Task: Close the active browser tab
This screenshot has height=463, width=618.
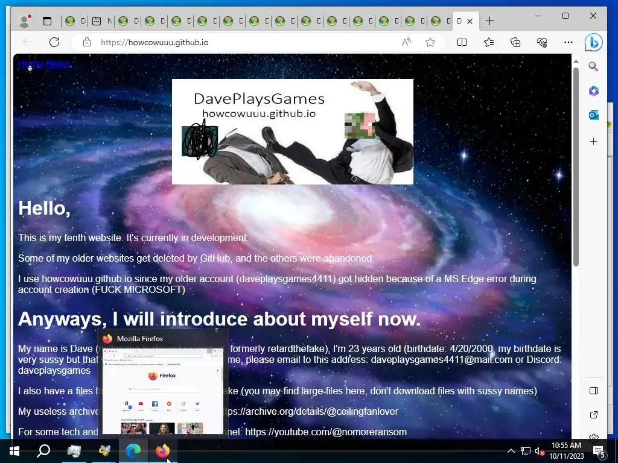Action: click(470, 21)
